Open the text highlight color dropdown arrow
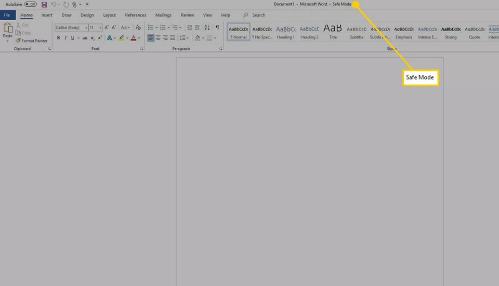Viewport: 499px width, 286px height. (x=127, y=38)
